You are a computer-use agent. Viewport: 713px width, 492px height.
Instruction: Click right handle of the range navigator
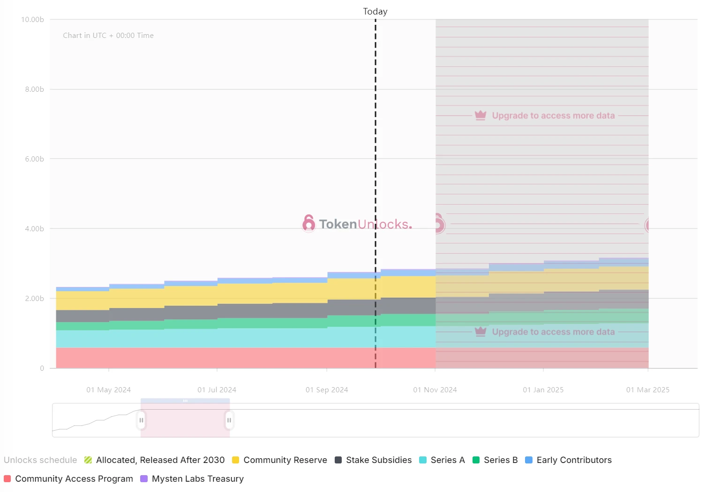pyautogui.click(x=229, y=420)
